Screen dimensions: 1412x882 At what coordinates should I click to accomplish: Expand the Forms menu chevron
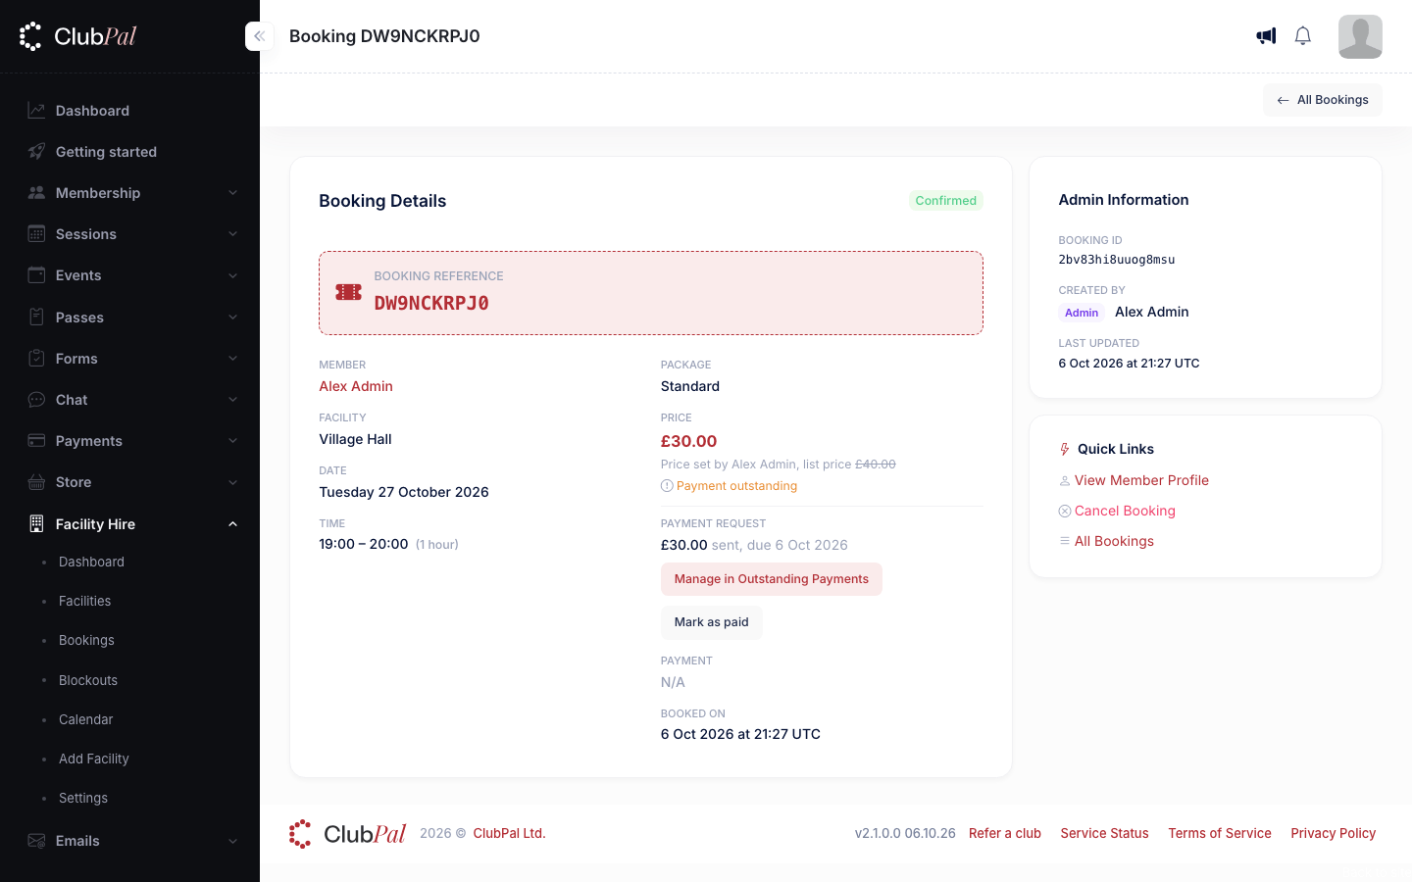233,359
